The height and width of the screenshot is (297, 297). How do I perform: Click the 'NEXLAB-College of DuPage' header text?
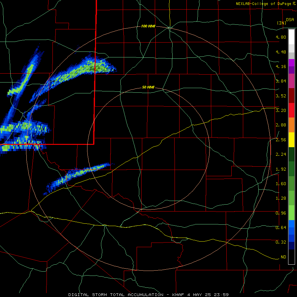(263, 4)
